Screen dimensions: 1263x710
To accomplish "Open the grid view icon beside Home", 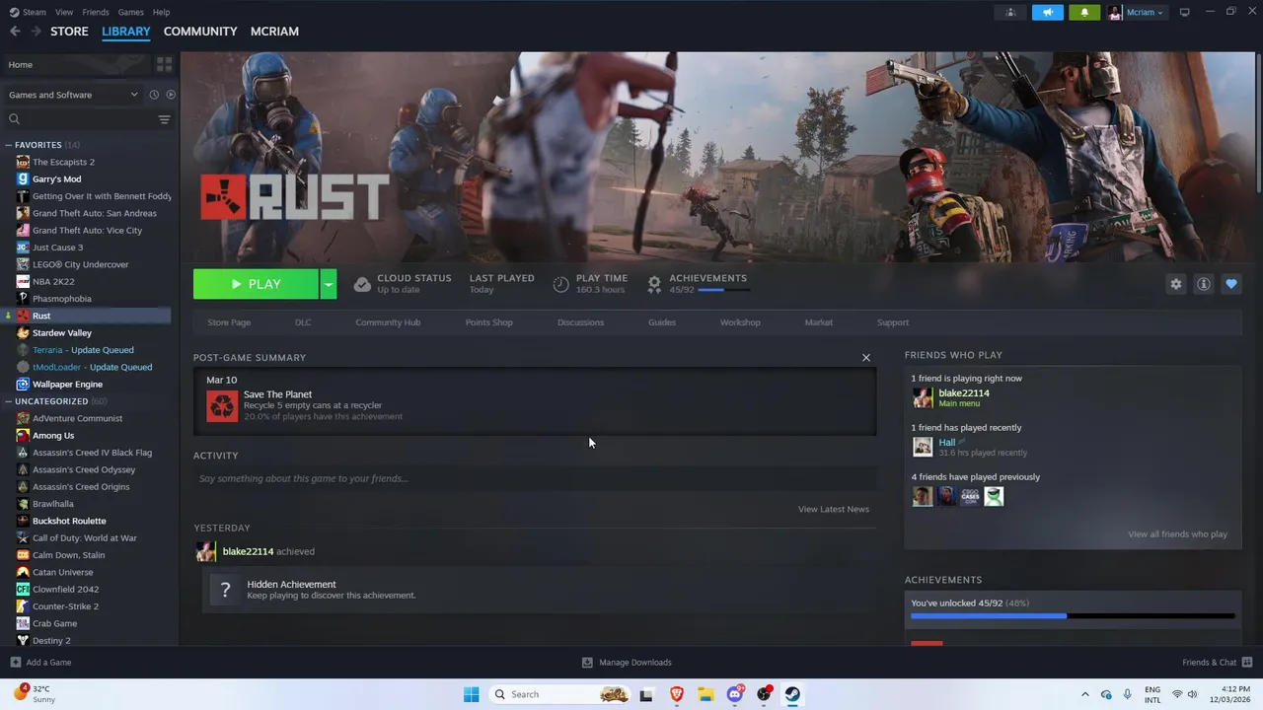I will click(x=165, y=64).
